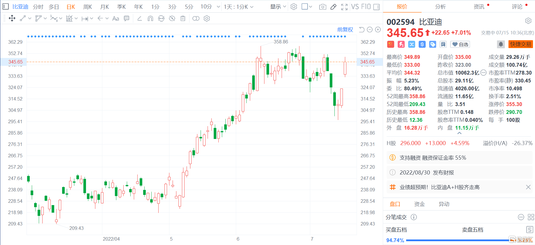Toggle the left sidebar panel icon
The width and height of the screenshot is (535, 245).
pyautogui.click(x=6, y=6)
